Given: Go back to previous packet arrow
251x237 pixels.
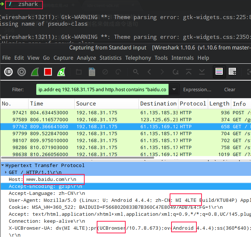Looking at the screenshot, I should pos(149,72).
